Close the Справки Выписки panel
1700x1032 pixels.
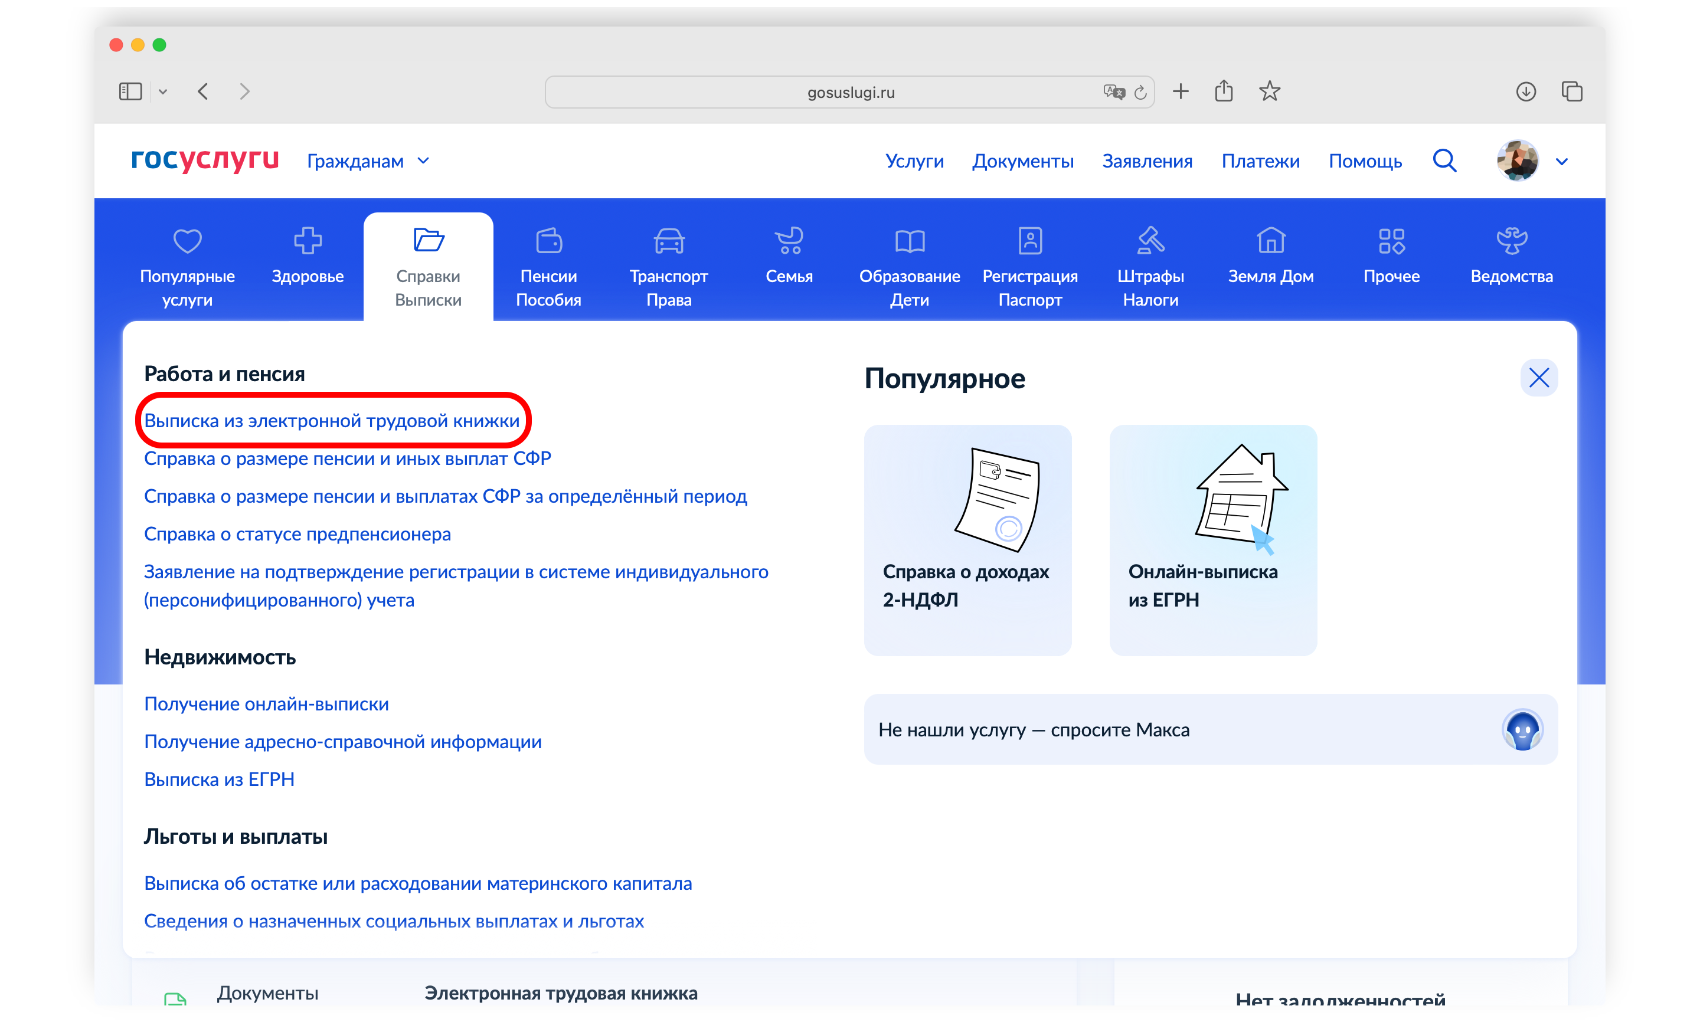pyautogui.click(x=1539, y=378)
